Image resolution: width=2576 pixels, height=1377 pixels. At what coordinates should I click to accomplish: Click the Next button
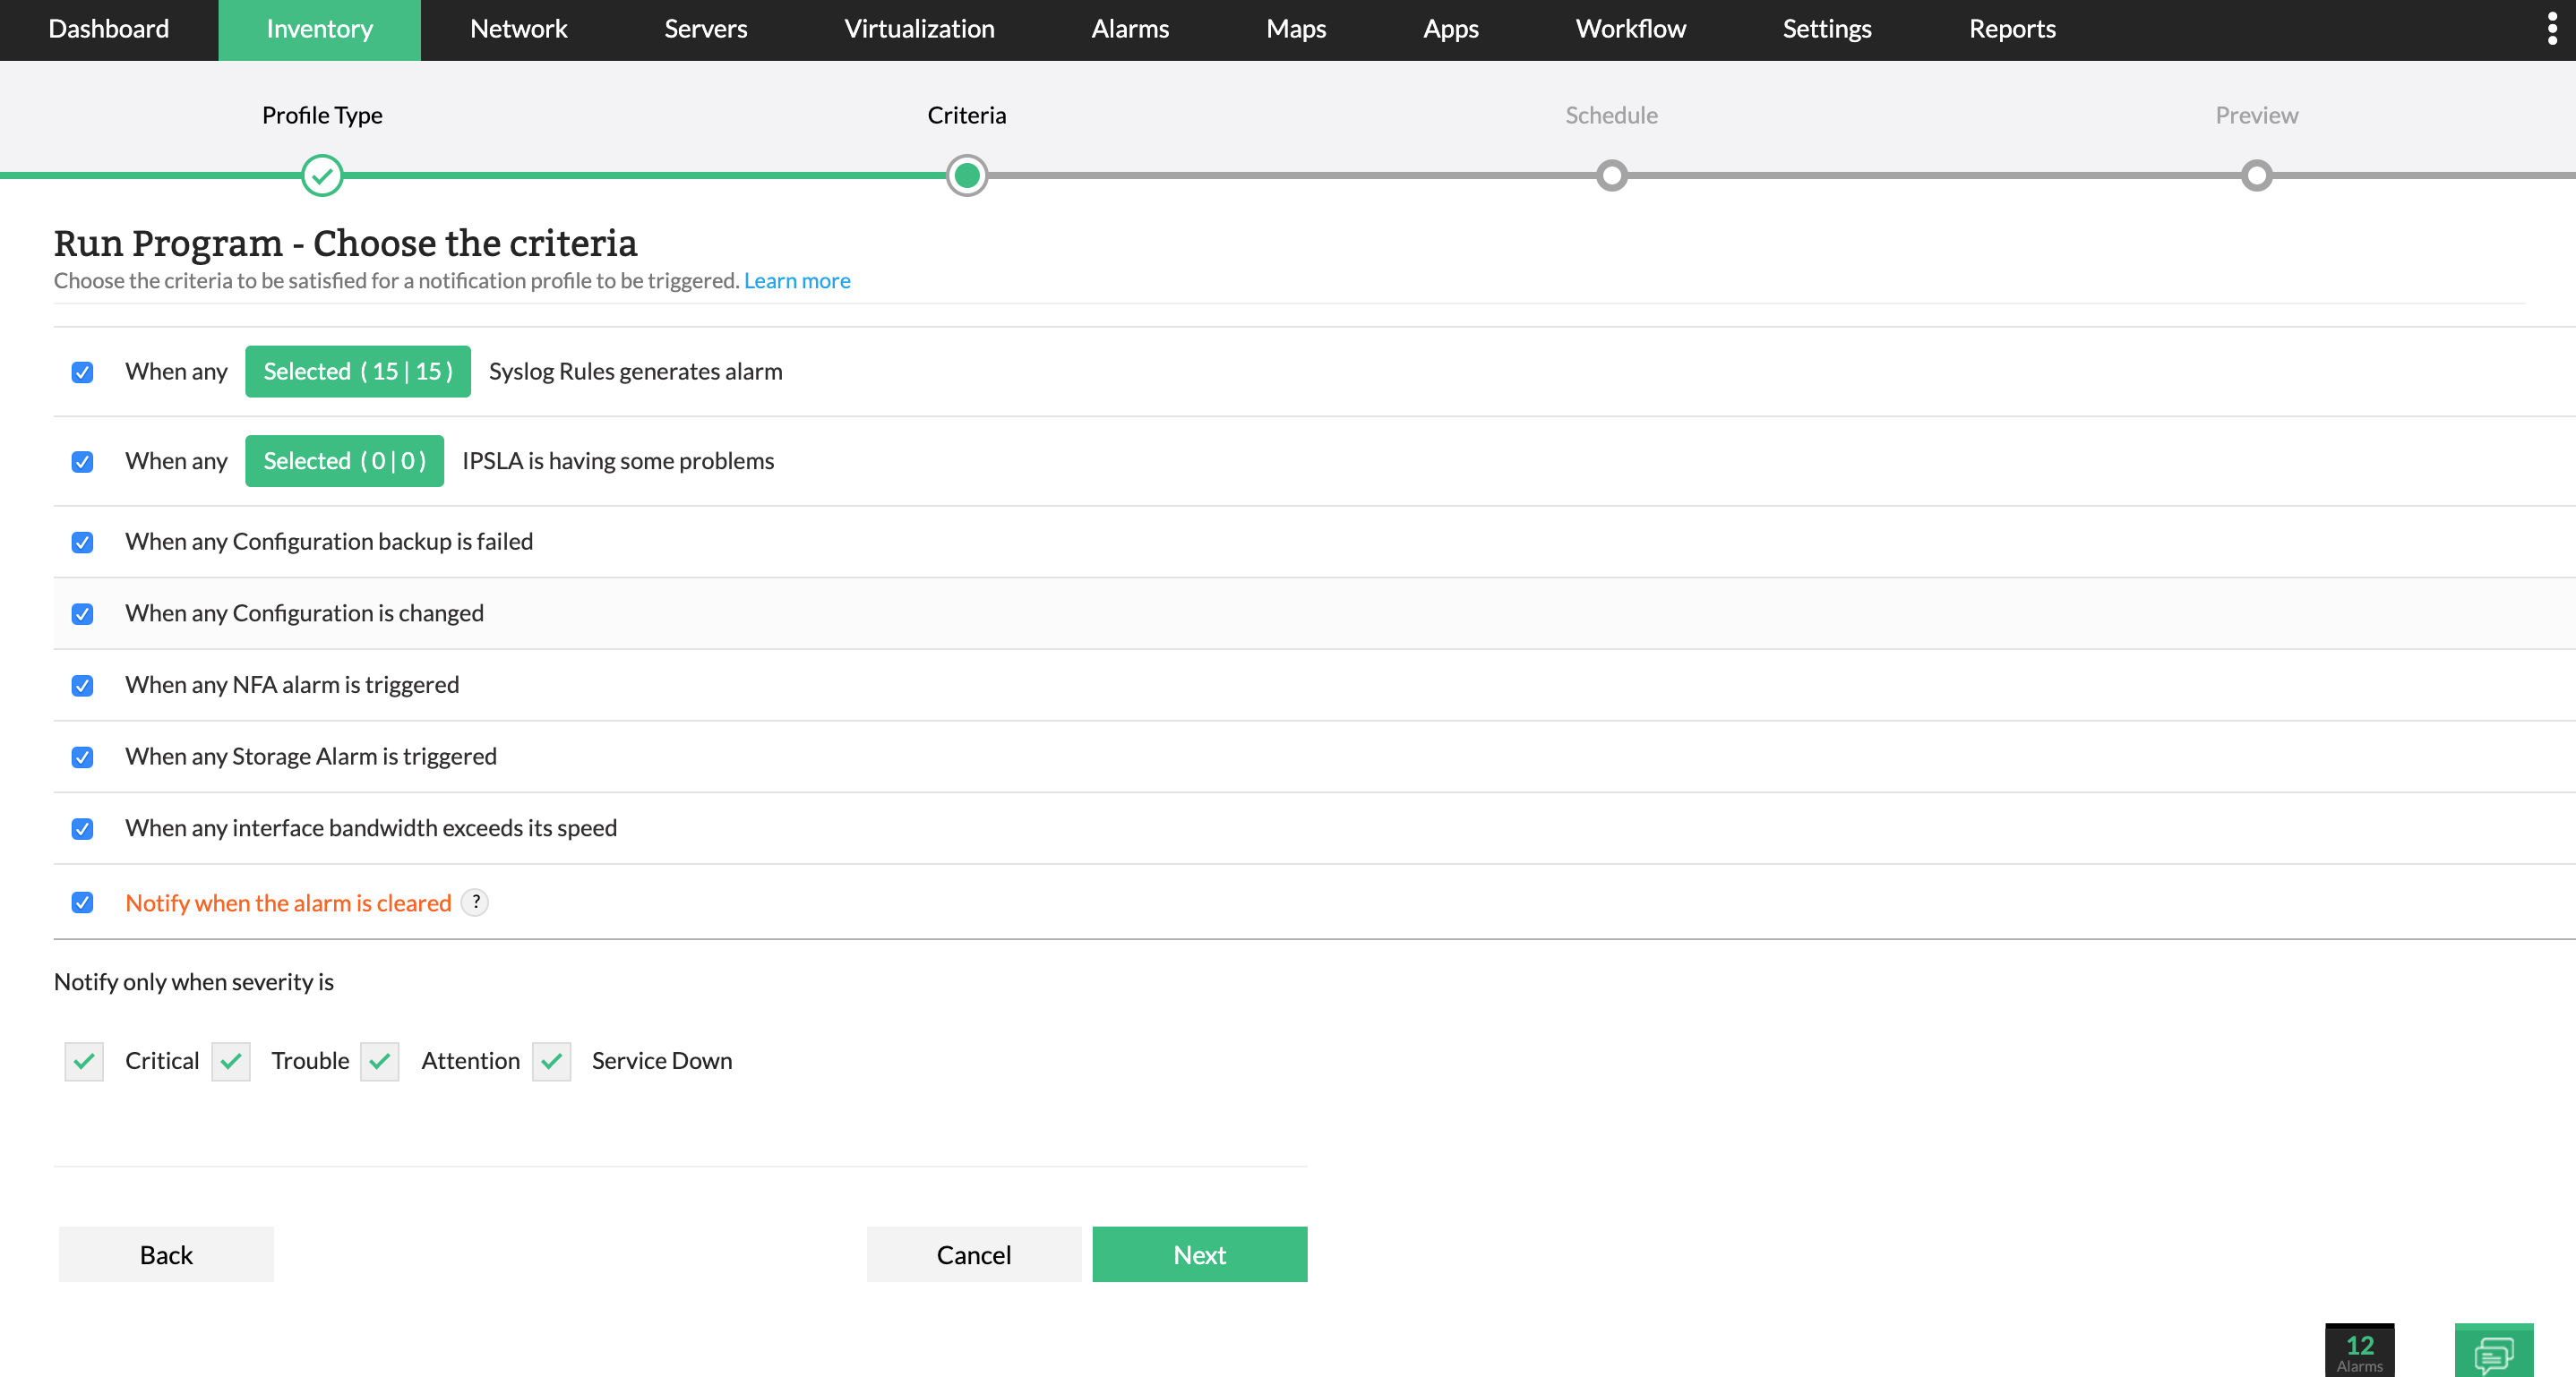pos(1199,1254)
